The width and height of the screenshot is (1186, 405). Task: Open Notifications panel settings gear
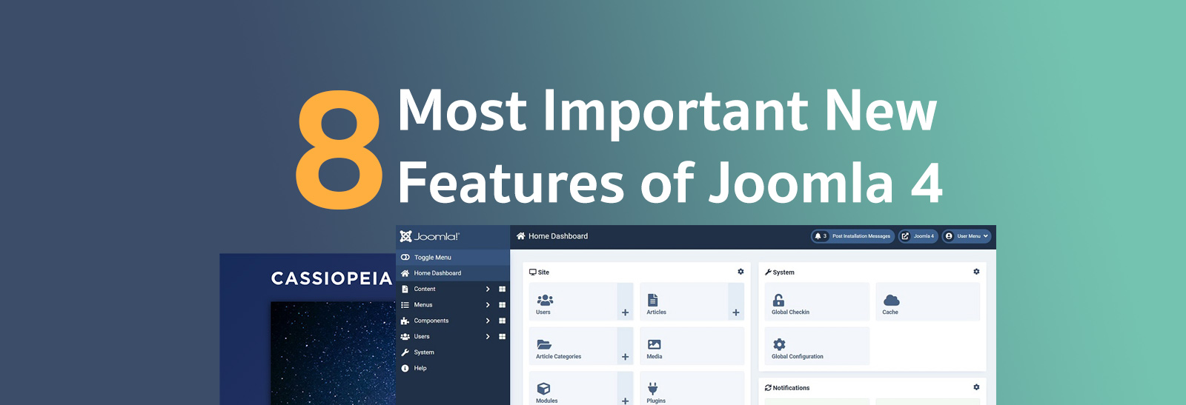(x=976, y=387)
